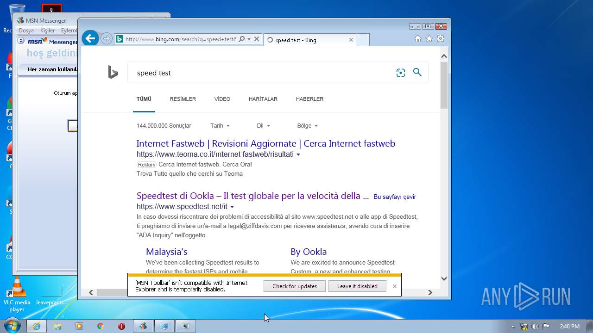Open a new blank tab
Viewport: 593px width, 333px height.
tap(363, 40)
